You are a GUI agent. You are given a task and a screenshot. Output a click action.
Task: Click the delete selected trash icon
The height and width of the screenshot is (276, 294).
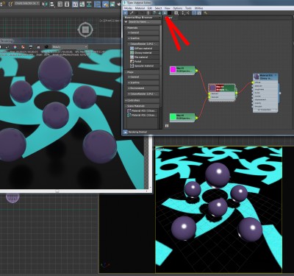click(x=148, y=13)
